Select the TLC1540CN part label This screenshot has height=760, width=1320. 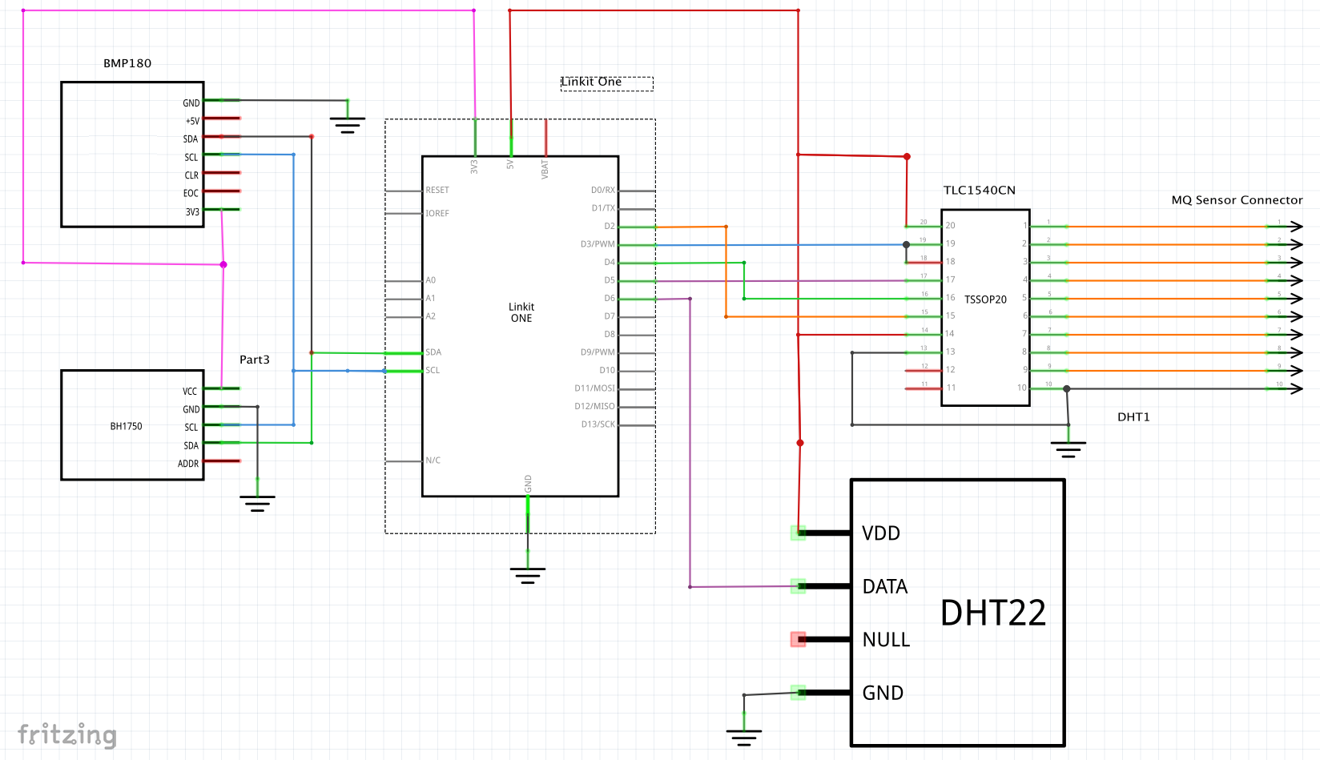point(980,191)
